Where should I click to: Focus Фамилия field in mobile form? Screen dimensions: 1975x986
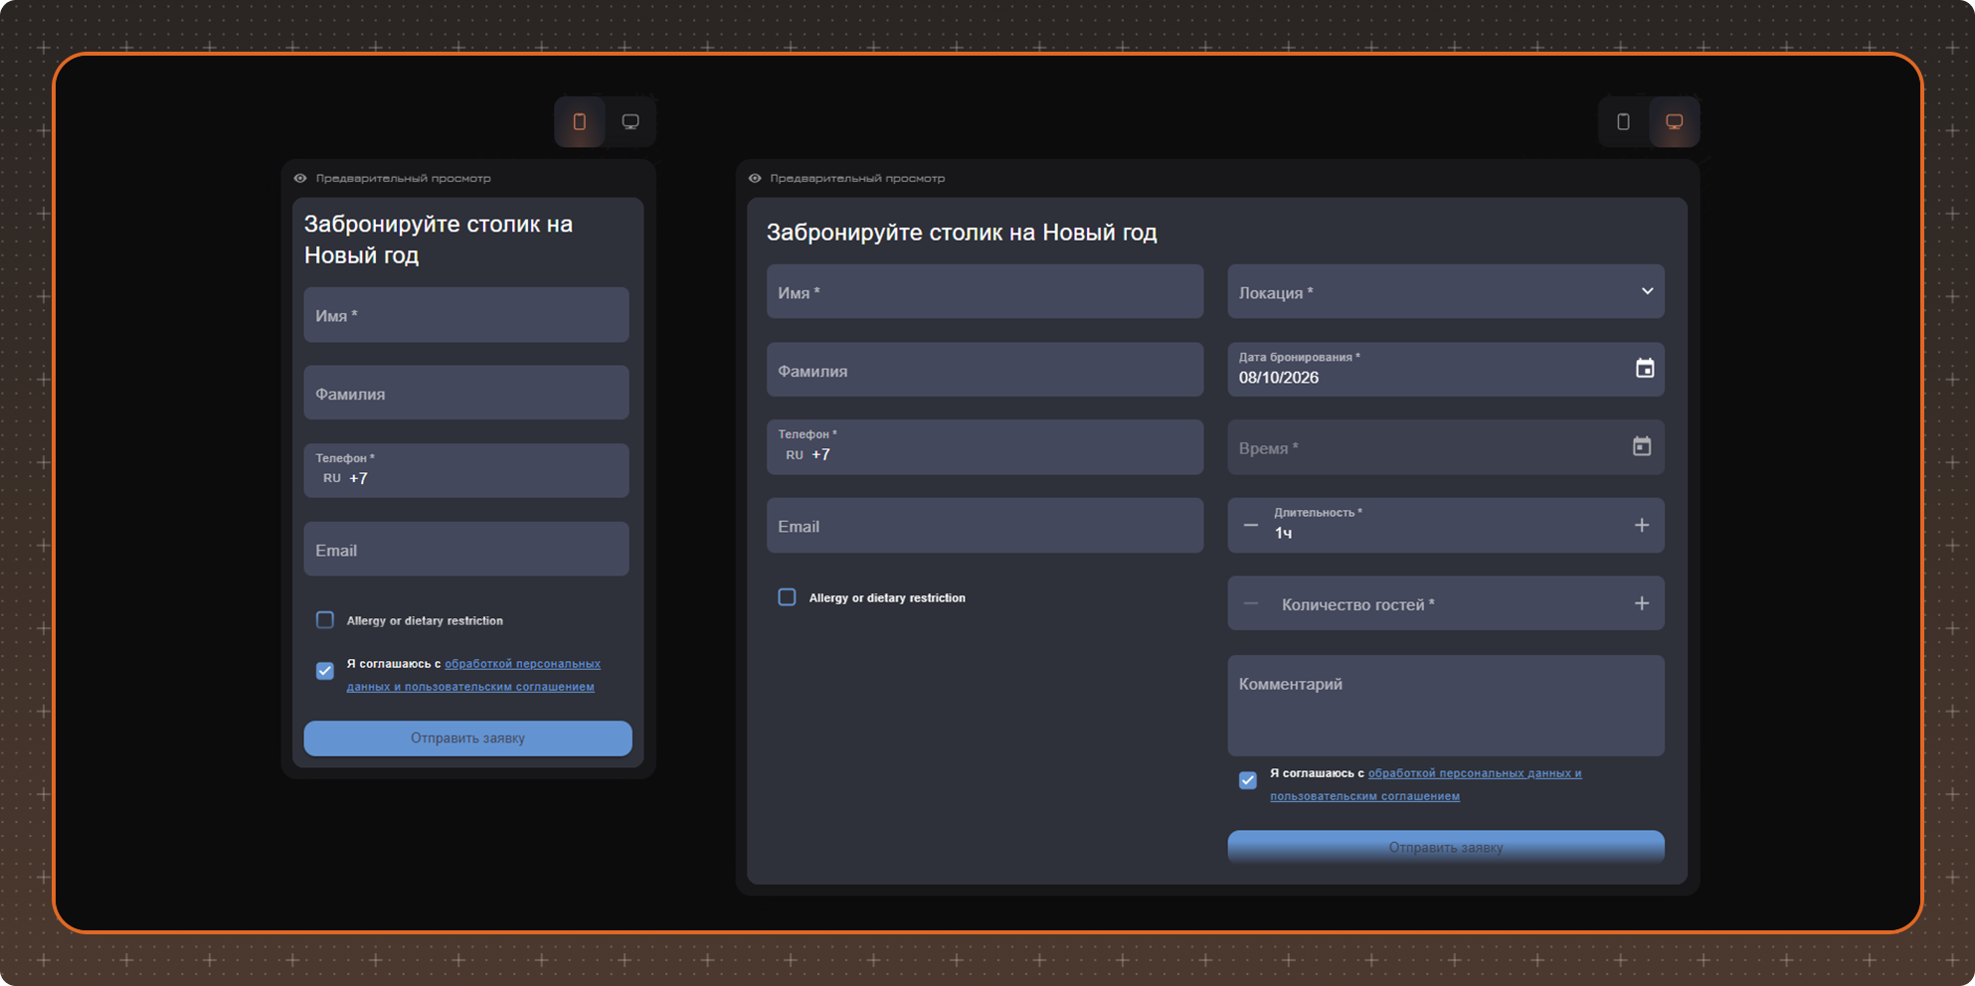(x=466, y=393)
